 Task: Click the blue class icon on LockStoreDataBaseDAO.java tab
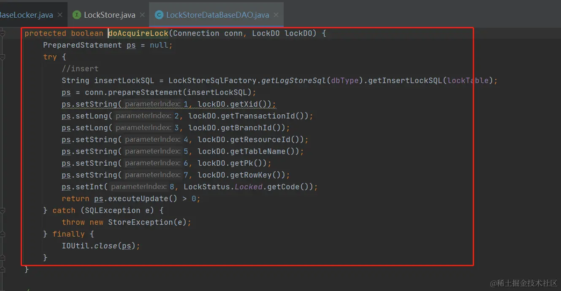[x=159, y=15]
